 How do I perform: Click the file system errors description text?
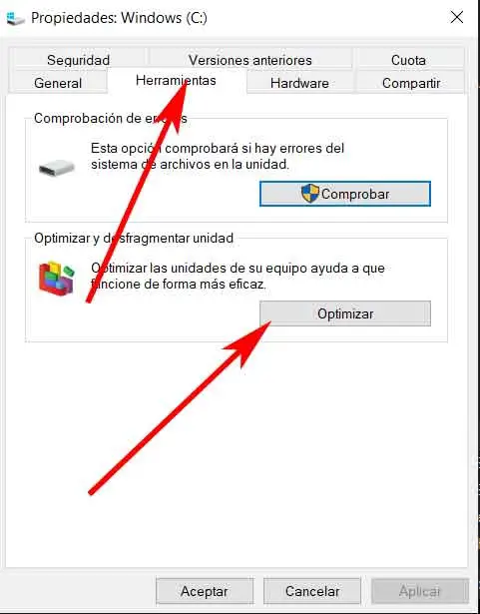click(x=218, y=156)
